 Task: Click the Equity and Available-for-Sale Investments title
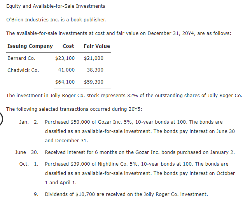[56, 6]
